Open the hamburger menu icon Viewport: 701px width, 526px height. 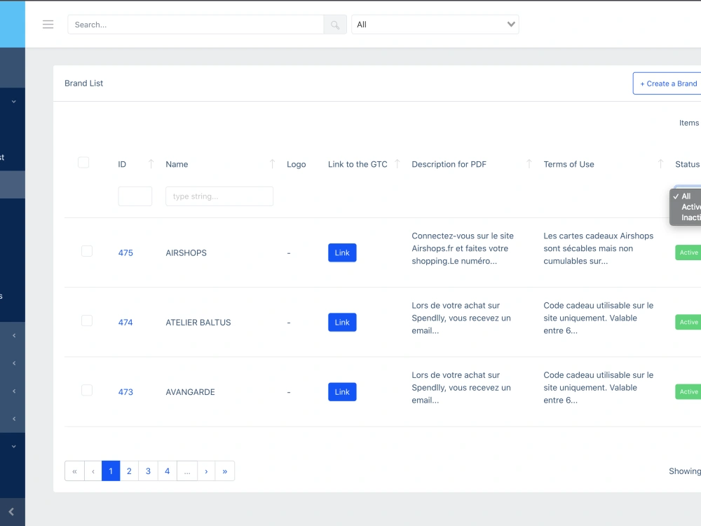click(48, 25)
